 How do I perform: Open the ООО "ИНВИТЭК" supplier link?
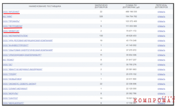11,31
